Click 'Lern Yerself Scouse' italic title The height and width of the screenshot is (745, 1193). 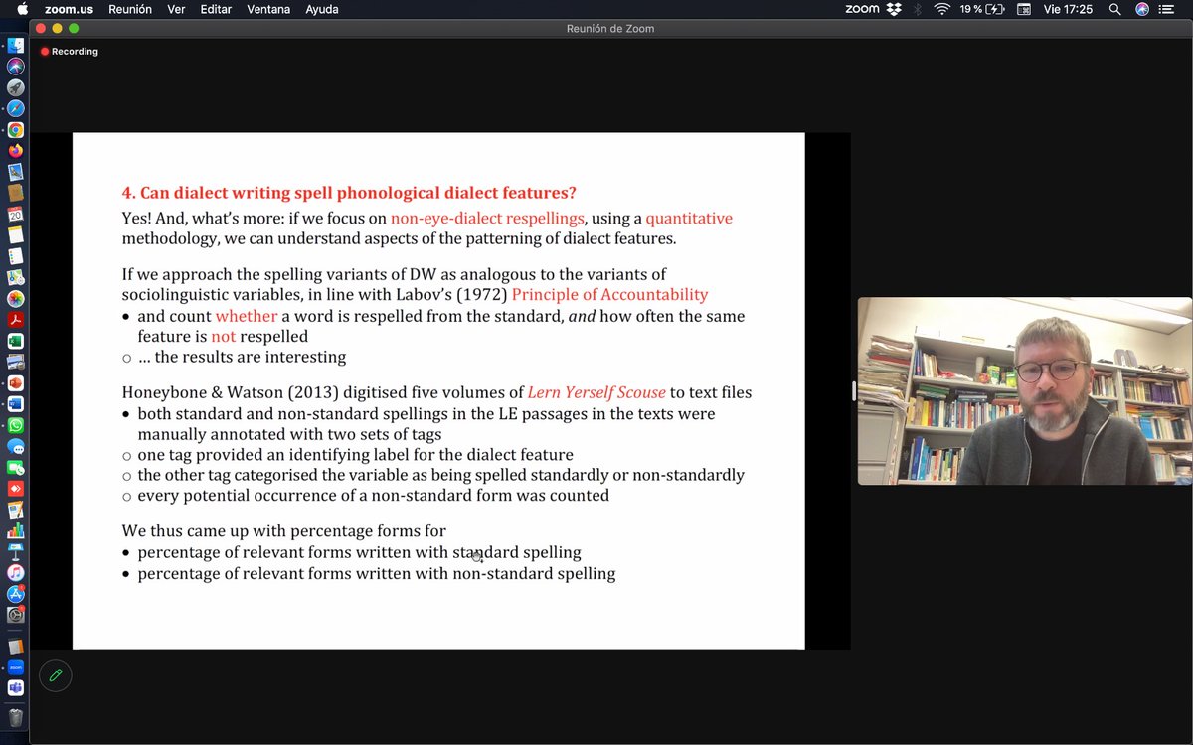[596, 392]
